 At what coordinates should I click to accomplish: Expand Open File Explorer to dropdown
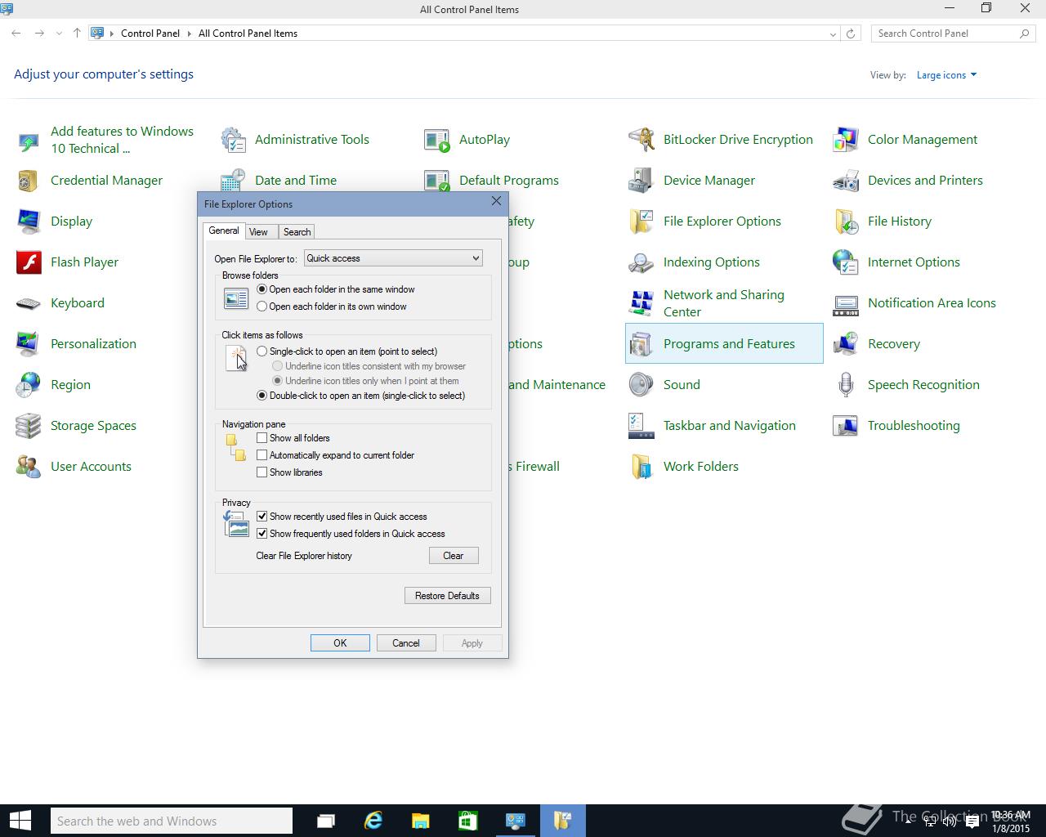pos(393,258)
